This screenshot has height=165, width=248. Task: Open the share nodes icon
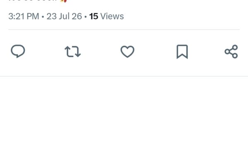pyautogui.click(x=231, y=52)
